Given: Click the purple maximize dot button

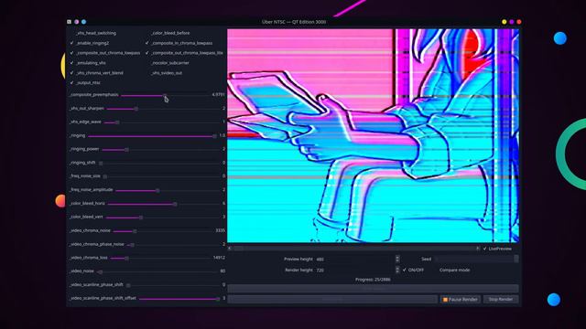Looking at the screenshot, I should pyautogui.click(x=512, y=22).
